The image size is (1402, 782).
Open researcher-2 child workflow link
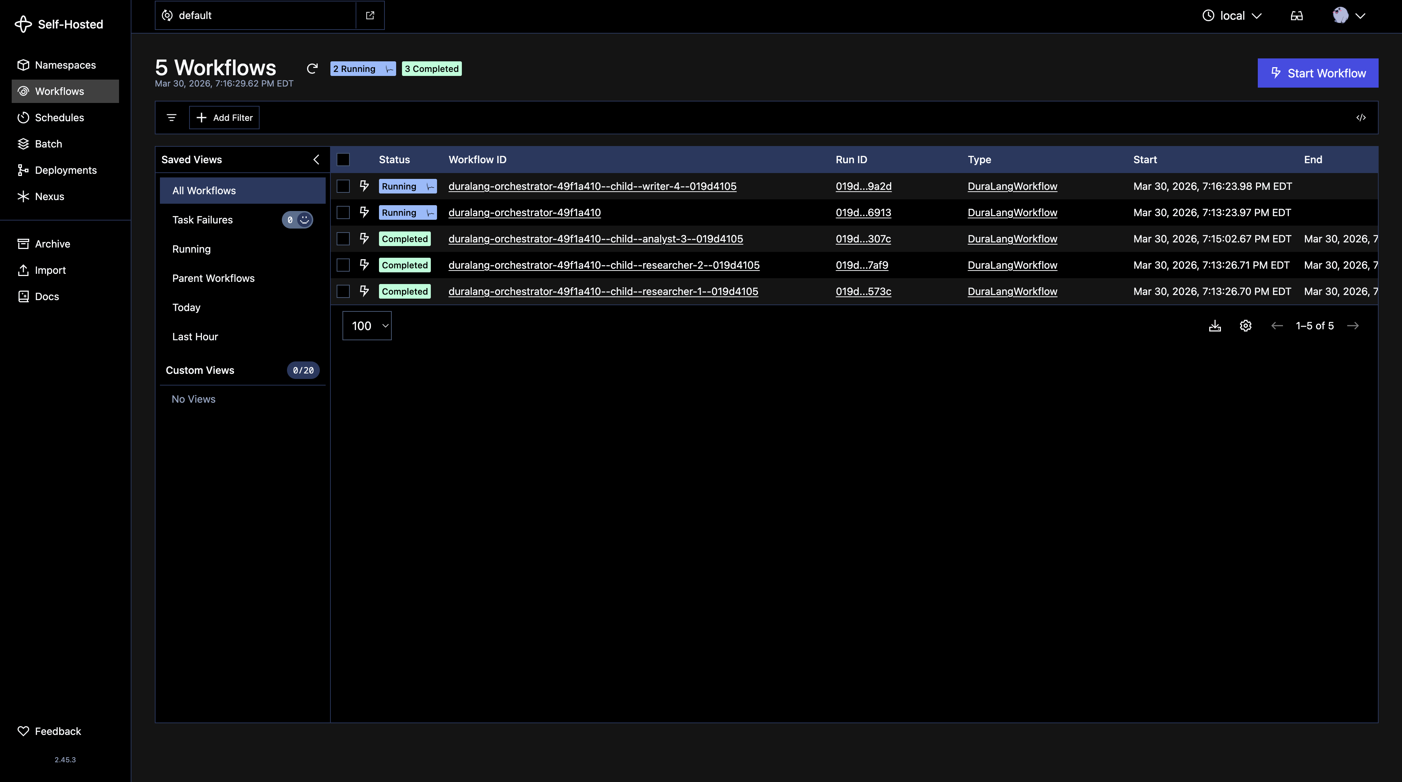pyautogui.click(x=604, y=265)
